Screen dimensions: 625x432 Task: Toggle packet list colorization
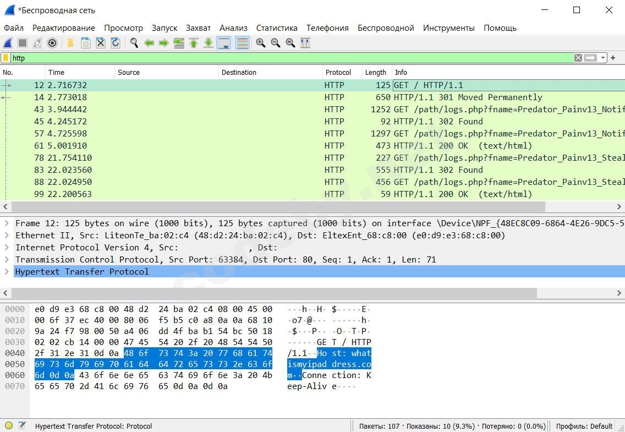tap(242, 43)
